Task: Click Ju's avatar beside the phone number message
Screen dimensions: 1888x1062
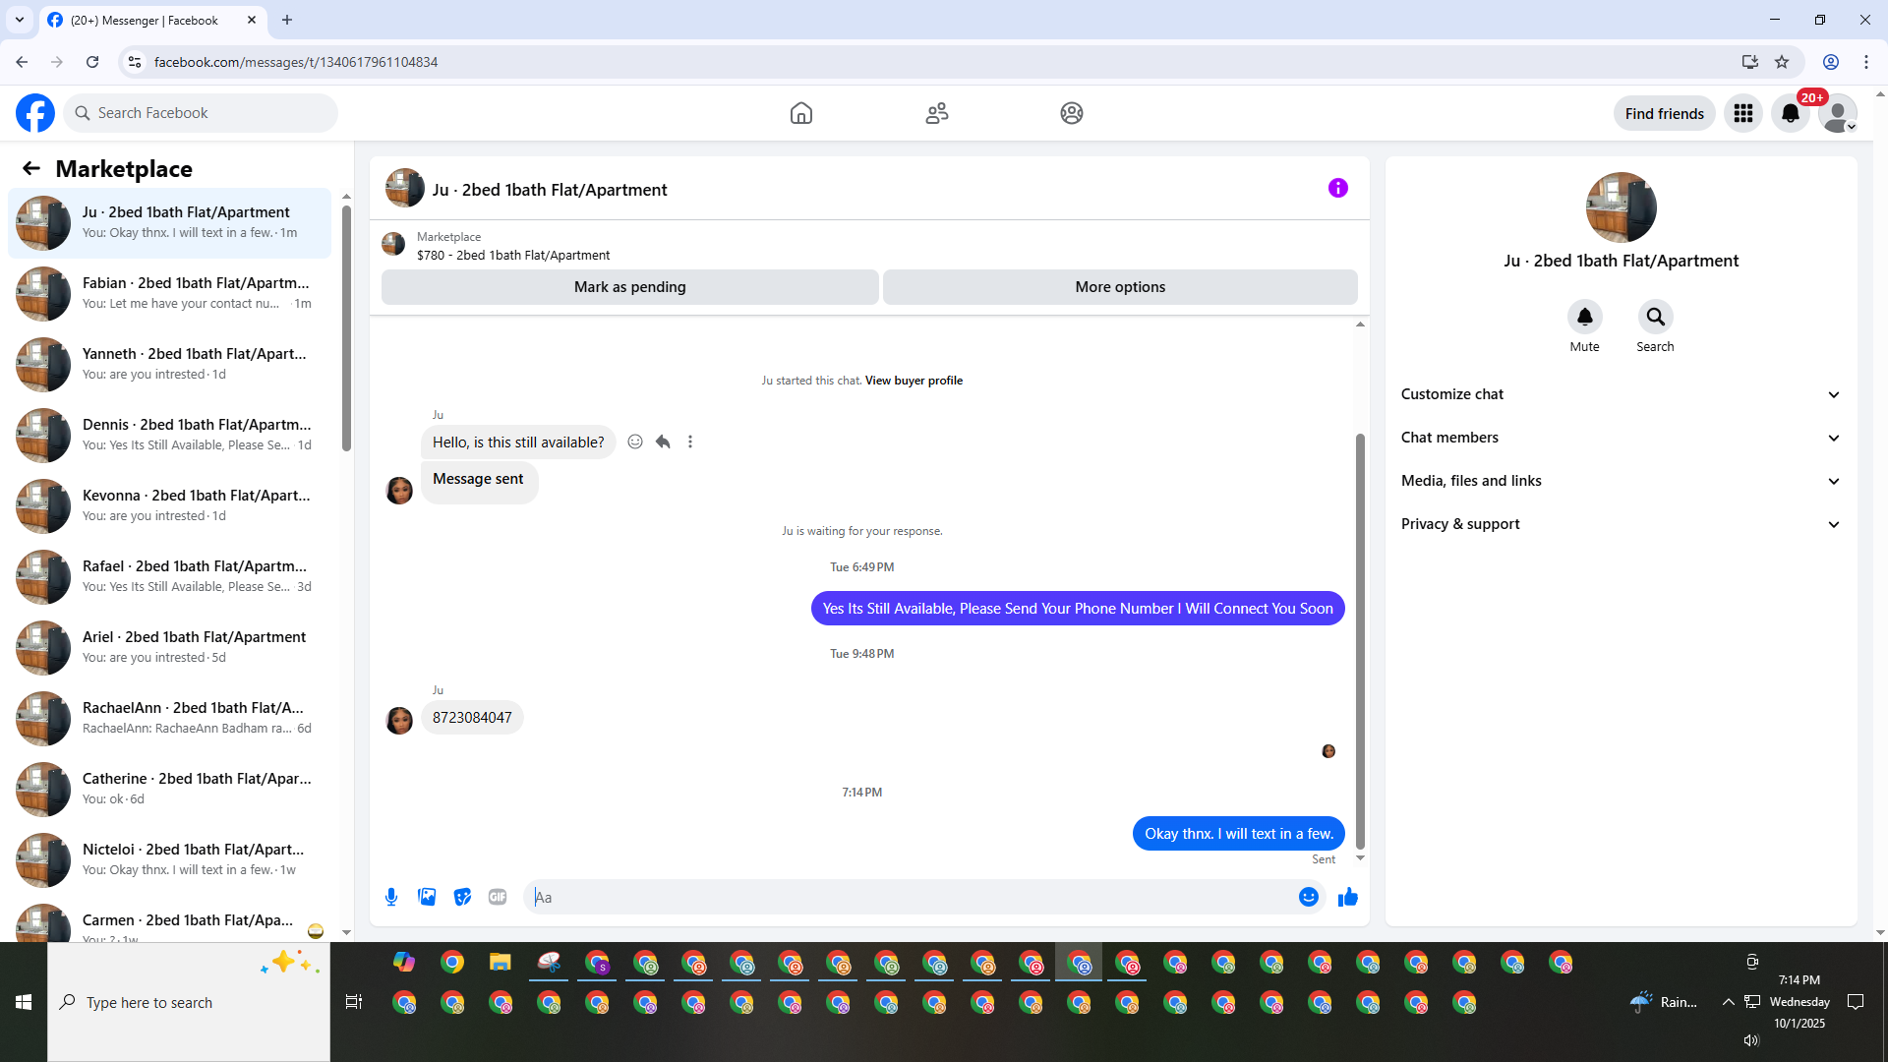Action: pyautogui.click(x=399, y=721)
